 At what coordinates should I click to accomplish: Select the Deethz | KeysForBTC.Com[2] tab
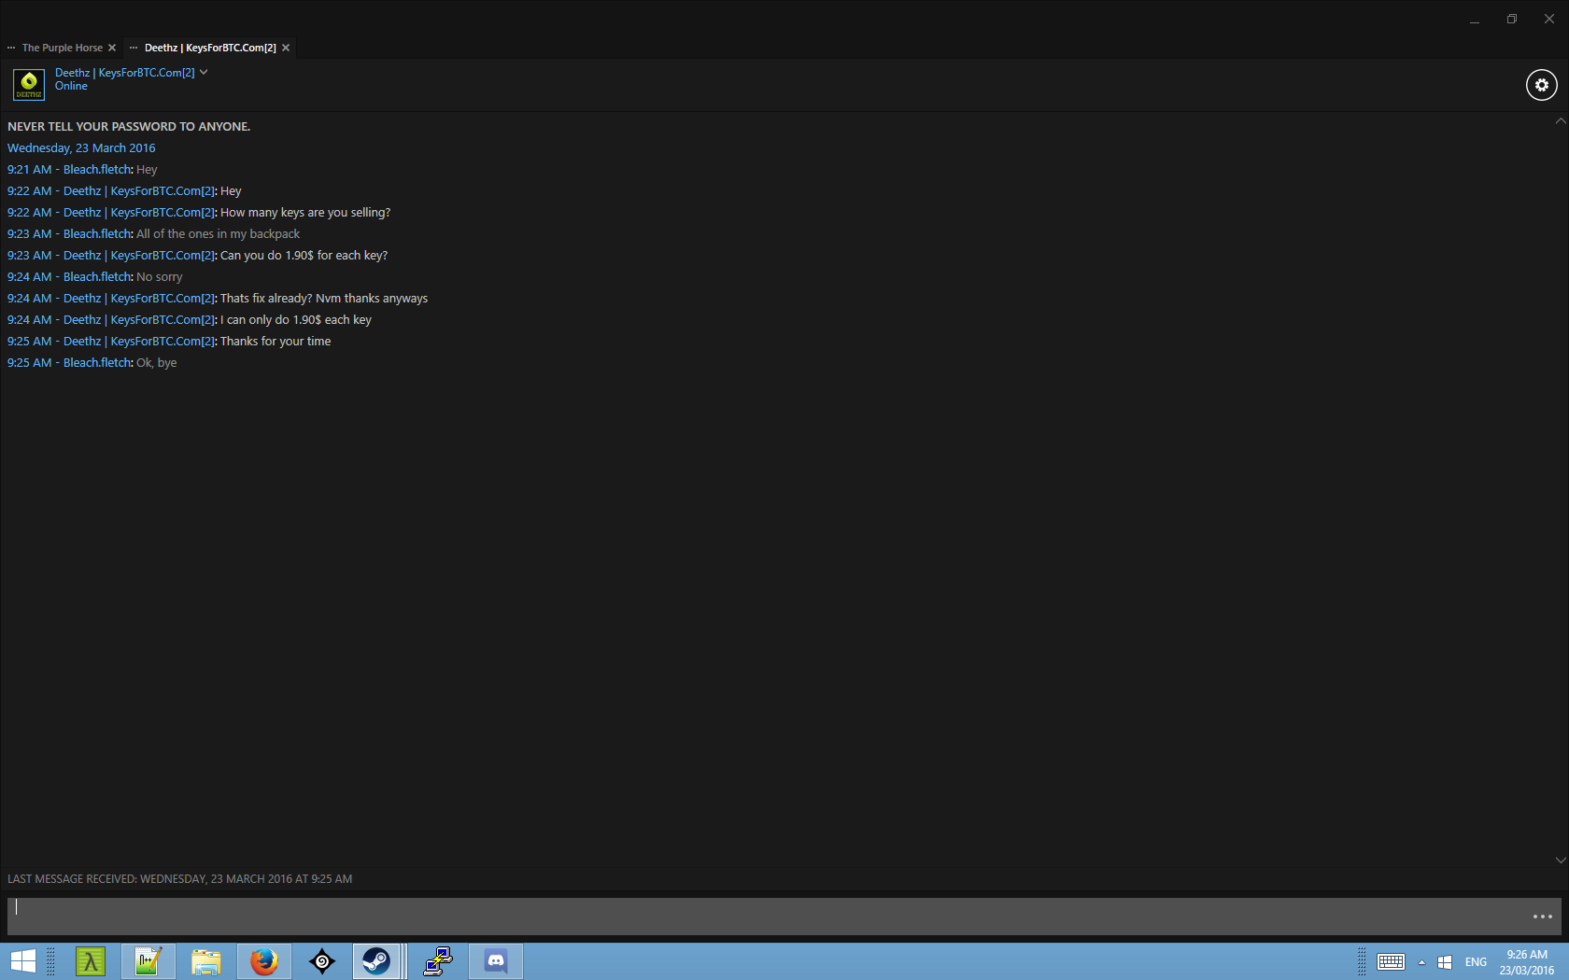(209, 48)
